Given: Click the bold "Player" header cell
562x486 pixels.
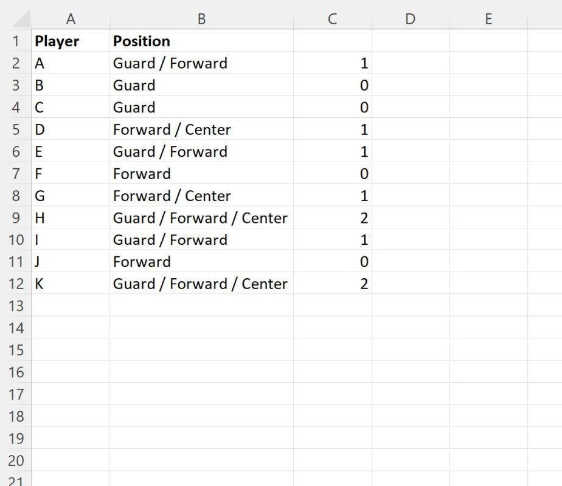Looking at the screenshot, I should [71, 41].
